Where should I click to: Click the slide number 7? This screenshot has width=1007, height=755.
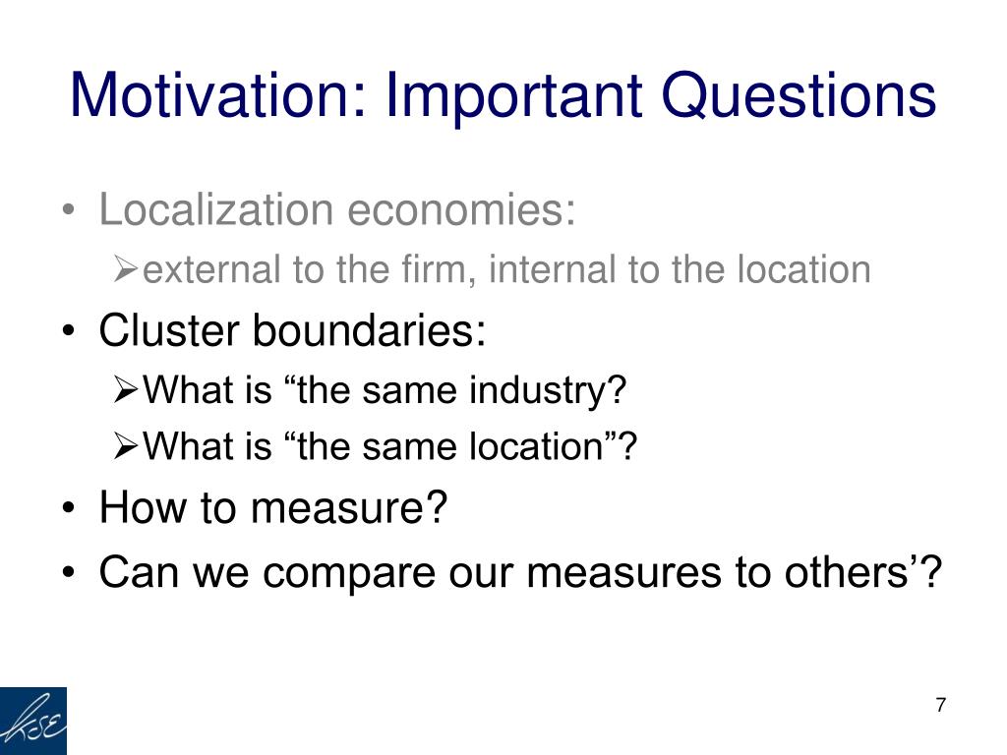click(941, 705)
